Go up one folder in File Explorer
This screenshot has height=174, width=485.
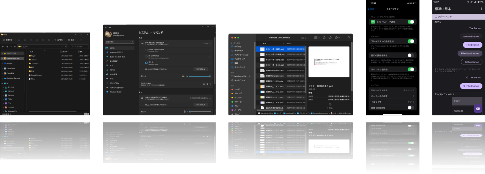point(15,47)
